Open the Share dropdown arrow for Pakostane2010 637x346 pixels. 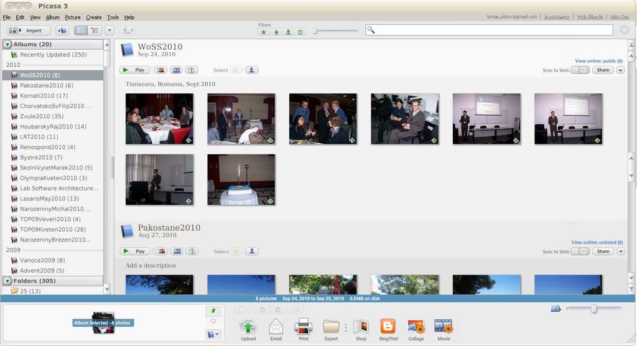[x=620, y=251]
